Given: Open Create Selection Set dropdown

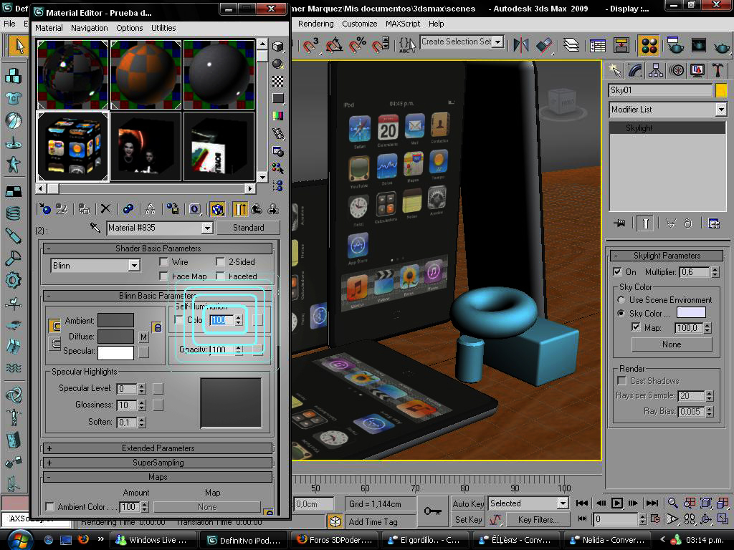Looking at the screenshot, I should pos(499,42).
